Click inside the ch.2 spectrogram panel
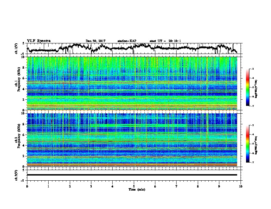 [x=132, y=140]
